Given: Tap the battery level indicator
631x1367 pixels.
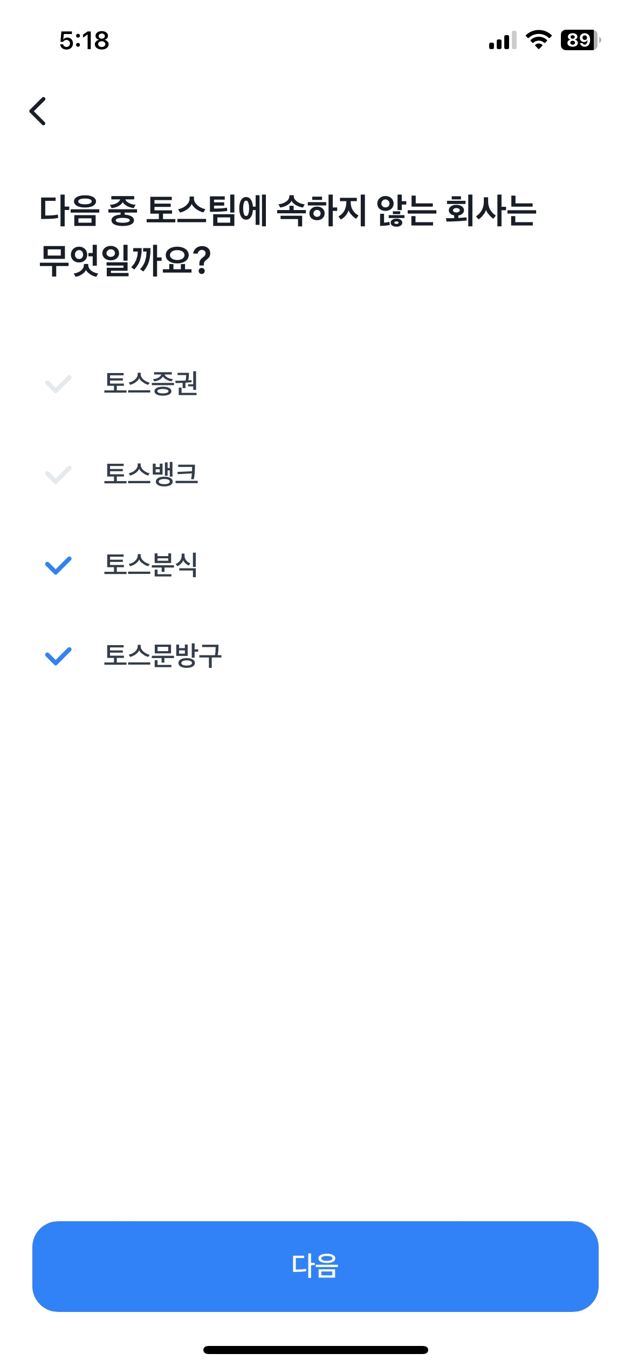Looking at the screenshot, I should [x=580, y=40].
